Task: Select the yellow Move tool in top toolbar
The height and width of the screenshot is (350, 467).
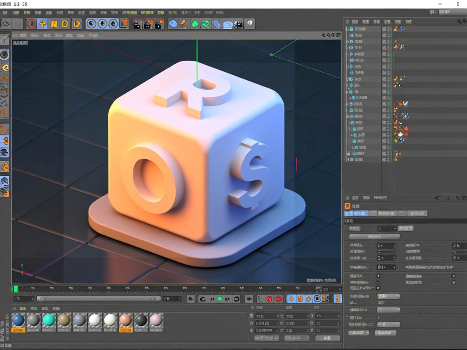Action: tap(43, 24)
